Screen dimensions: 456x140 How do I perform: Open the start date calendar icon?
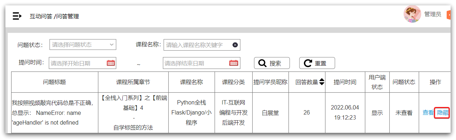[111, 63]
